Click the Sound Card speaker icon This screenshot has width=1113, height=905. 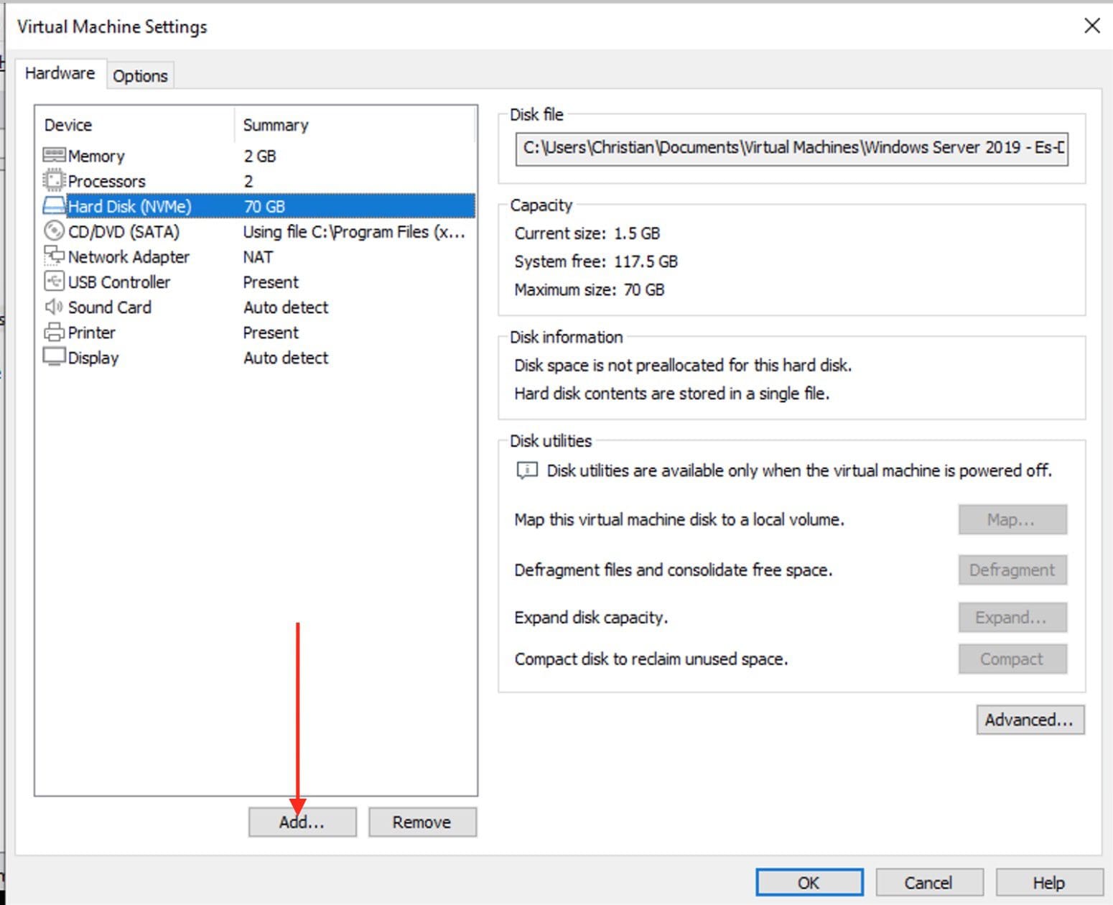tap(54, 307)
